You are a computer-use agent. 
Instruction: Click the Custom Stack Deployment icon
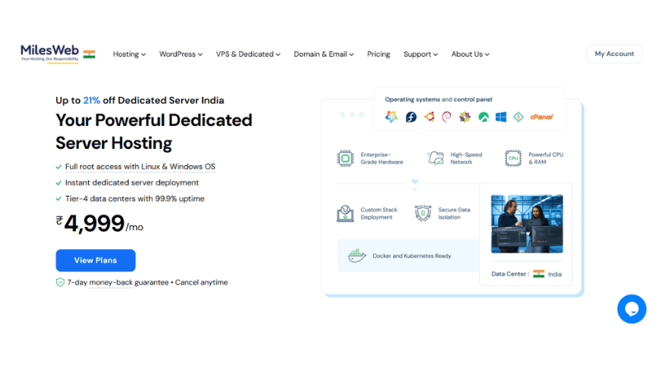coord(345,213)
